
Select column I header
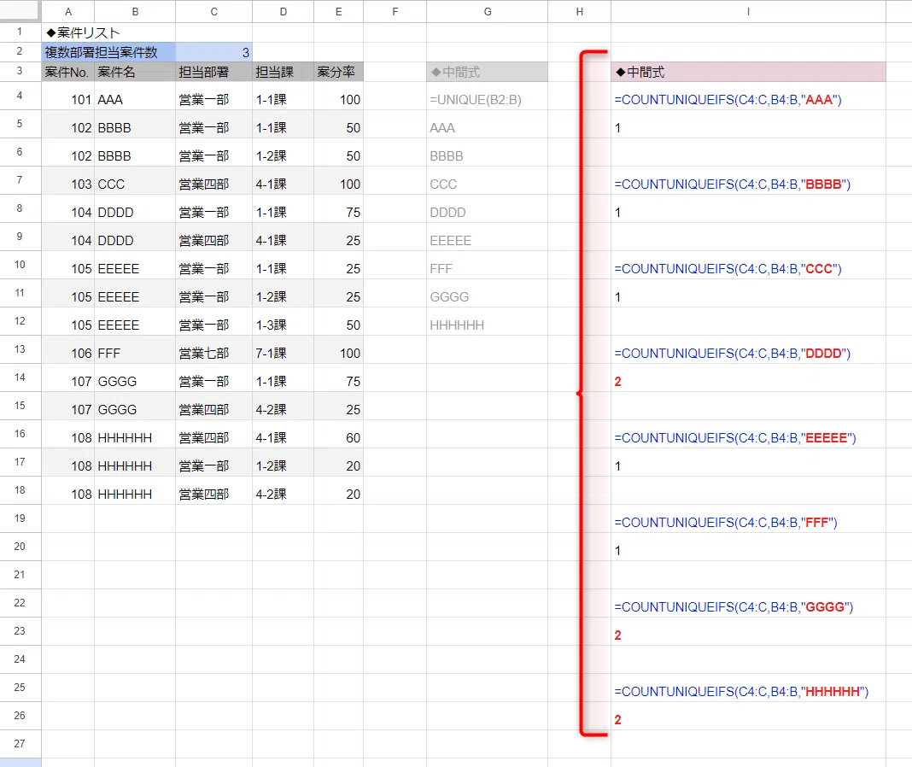(x=749, y=12)
